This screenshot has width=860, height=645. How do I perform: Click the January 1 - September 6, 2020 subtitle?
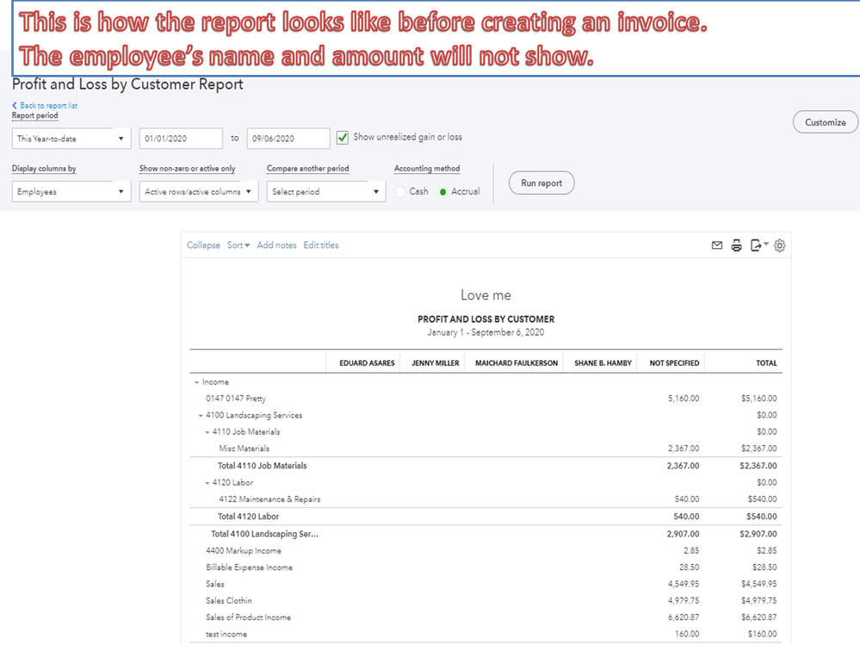coord(486,332)
